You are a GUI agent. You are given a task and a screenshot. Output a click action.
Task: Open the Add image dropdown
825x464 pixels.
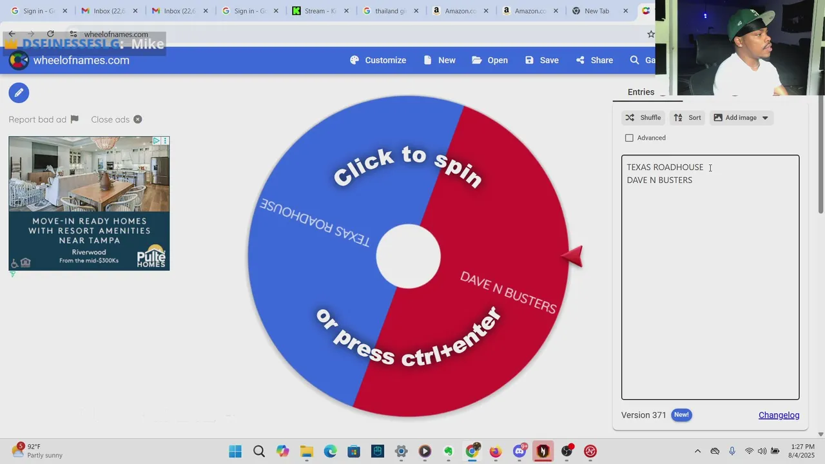coord(741,117)
